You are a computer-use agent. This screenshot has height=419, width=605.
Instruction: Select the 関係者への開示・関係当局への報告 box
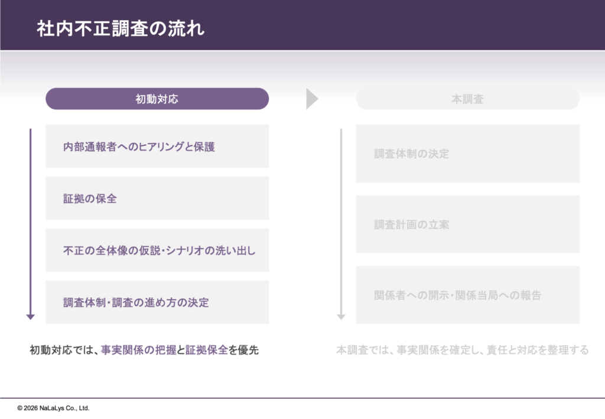(467, 295)
